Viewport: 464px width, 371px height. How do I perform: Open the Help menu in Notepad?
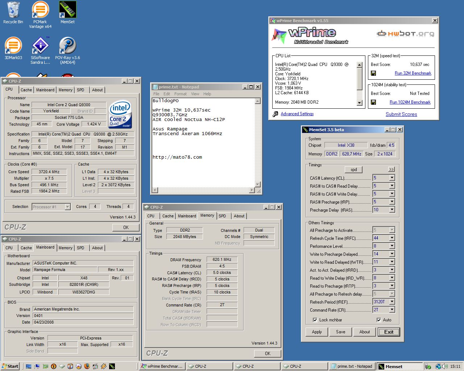coord(207,94)
